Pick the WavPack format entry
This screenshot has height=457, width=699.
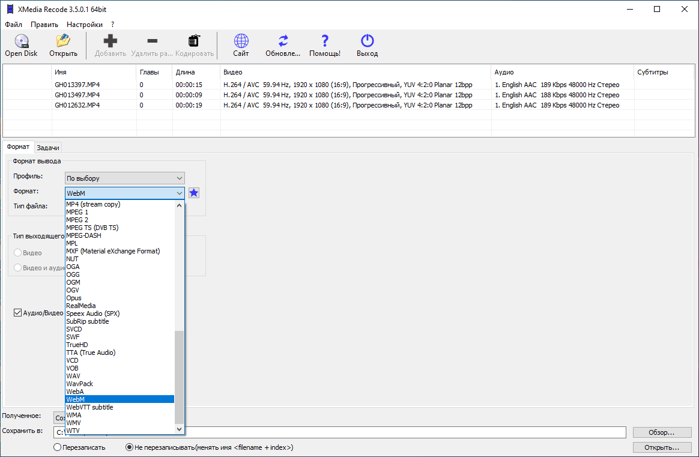(120, 384)
